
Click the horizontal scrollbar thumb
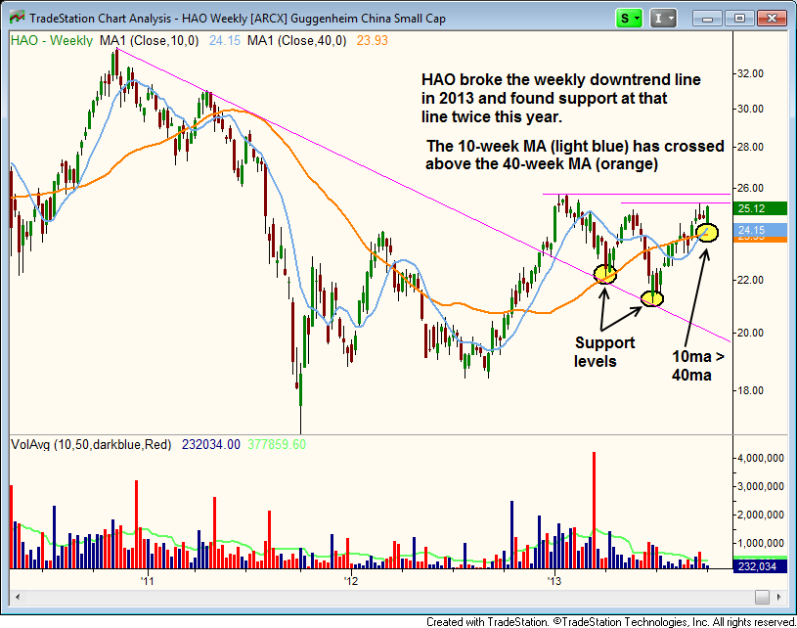(762, 597)
